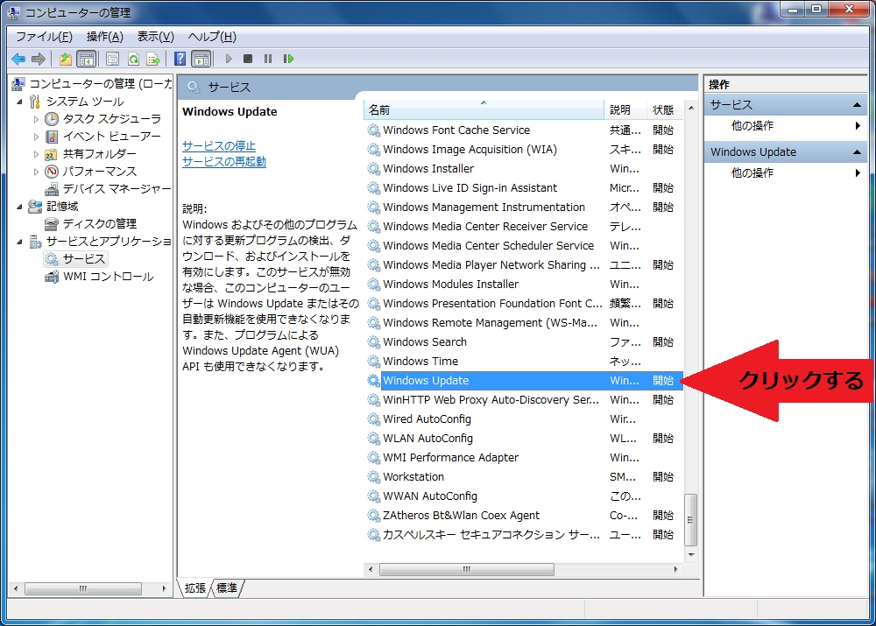Sort services by 説明 column header
876x626 pixels.
point(625,110)
